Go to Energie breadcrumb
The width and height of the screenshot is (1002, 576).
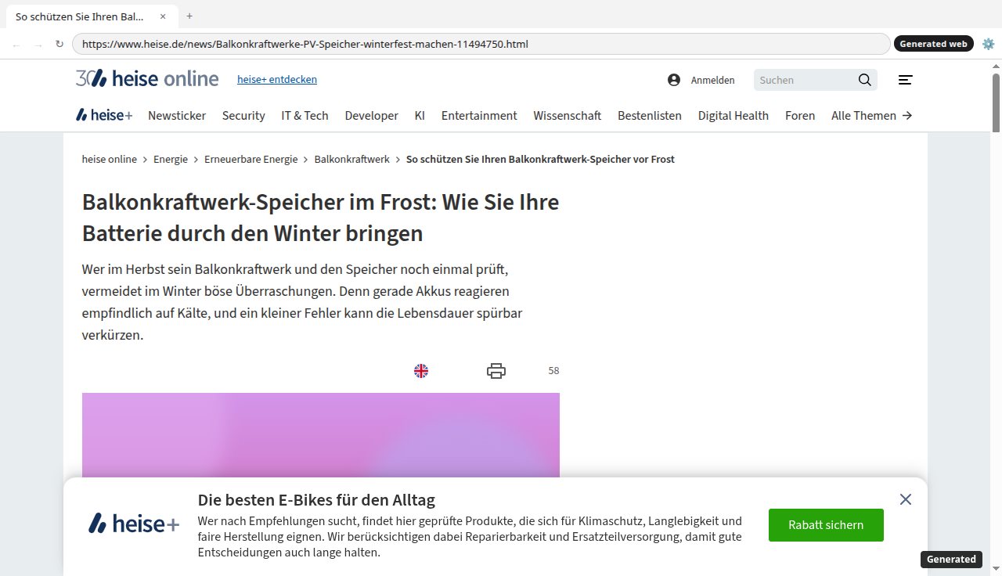(x=171, y=159)
